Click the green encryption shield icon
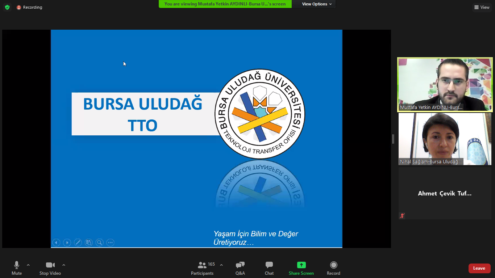This screenshot has height=278, width=495. pyautogui.click(x=7, y=7)
